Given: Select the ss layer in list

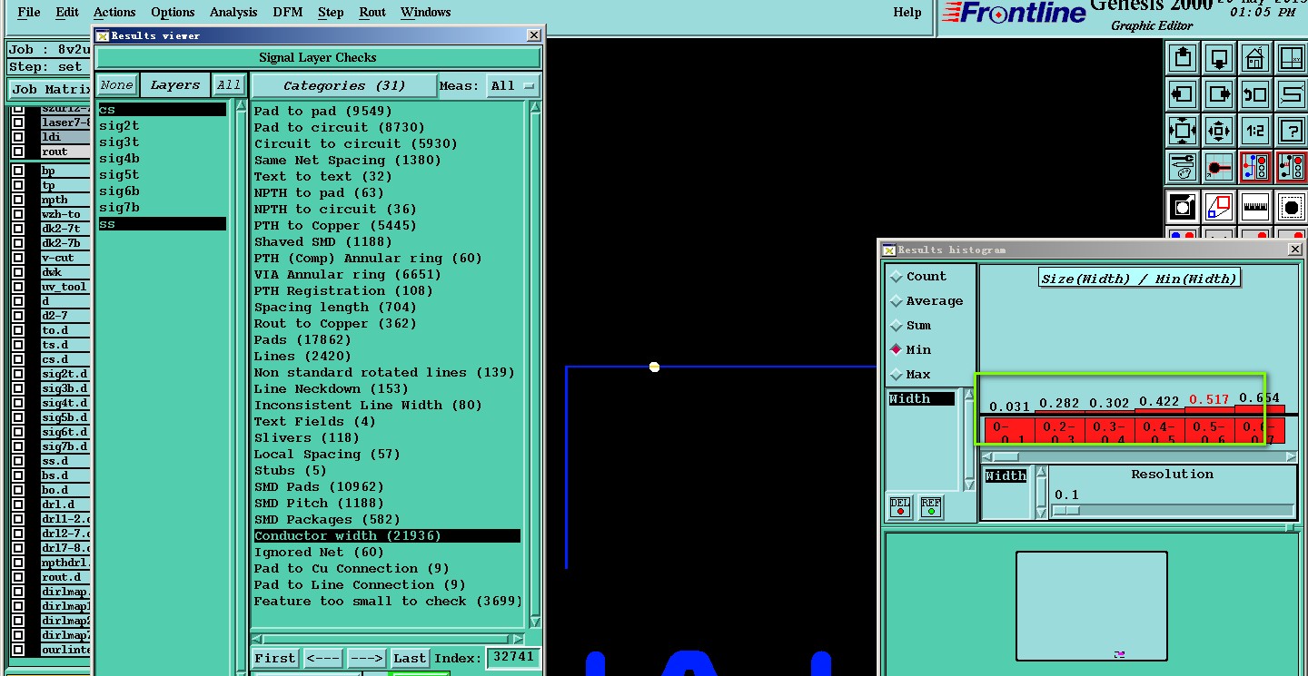Looking at the screenshot, I should click(162, 224).
